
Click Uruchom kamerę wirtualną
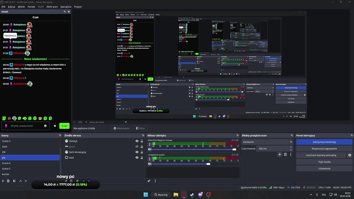(321, 155)
